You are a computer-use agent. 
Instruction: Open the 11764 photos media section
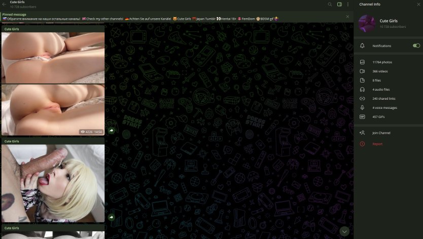[x=382, y=62]
